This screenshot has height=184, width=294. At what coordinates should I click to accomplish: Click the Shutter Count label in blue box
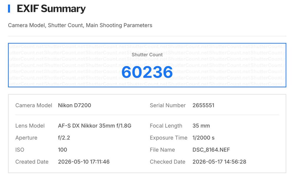tap(147, 55)
